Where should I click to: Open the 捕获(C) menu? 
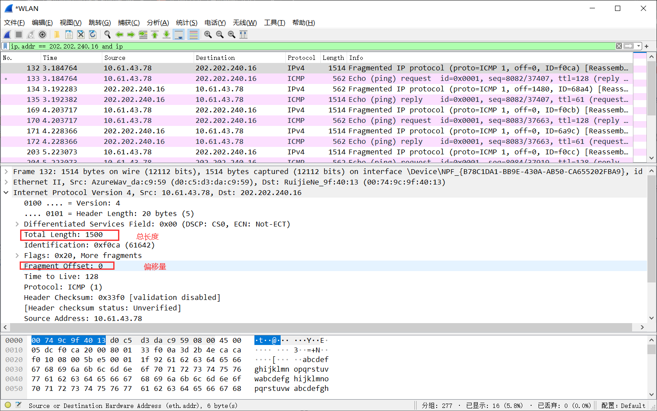(x=129, y=23)
